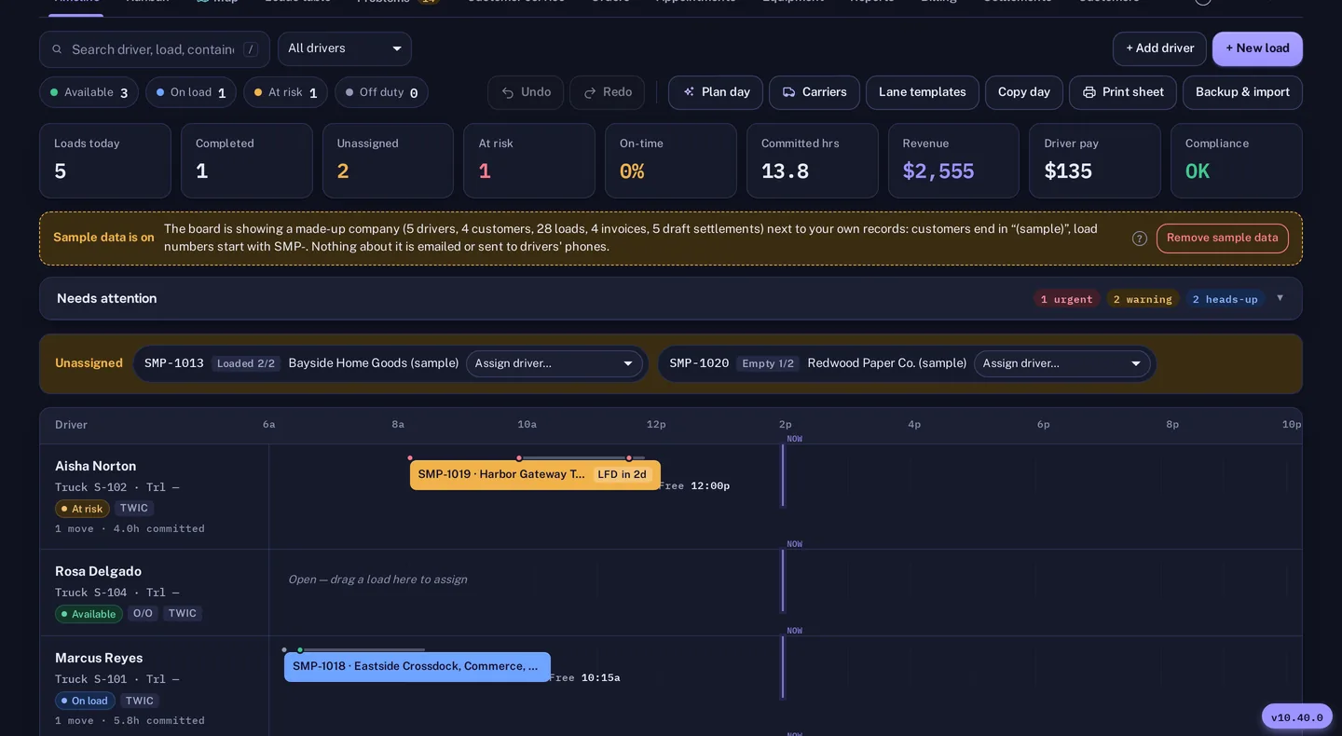Open the Compliance OK stat card
1342x736 pixels.
1237,160
